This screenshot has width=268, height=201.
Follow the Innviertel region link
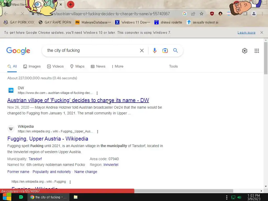pyautogui.click(x=111, y=165)
